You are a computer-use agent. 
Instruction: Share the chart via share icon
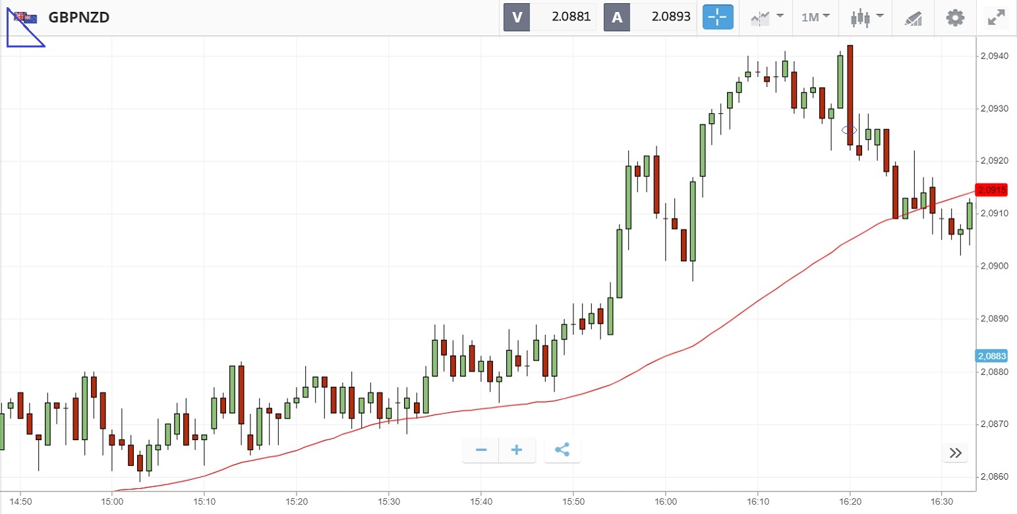(562, 450)
